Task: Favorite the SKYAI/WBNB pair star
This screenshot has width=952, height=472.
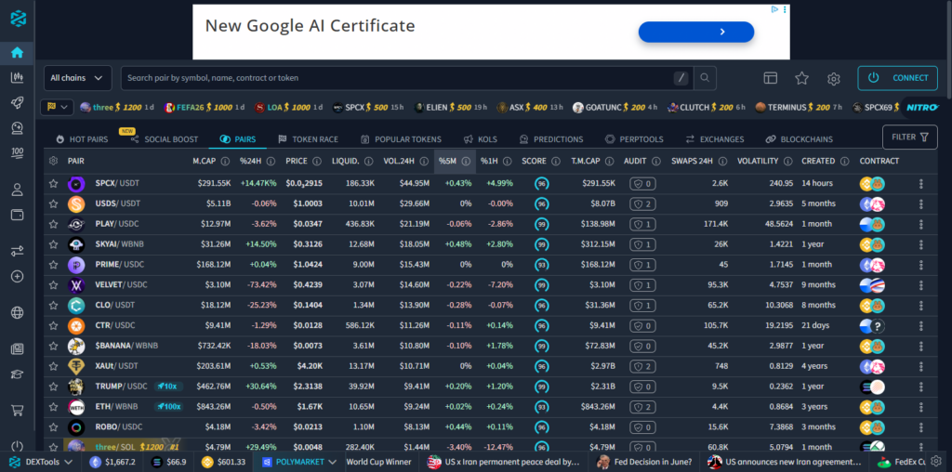Action: point(53,243)
